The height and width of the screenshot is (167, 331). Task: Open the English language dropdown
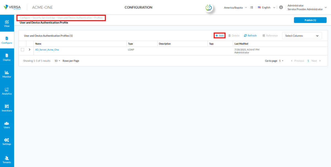266,7
